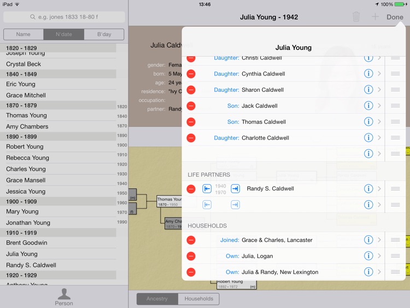Tap reorder handle for Jack Caldwell
410x308 pixels.
point(395,106)
